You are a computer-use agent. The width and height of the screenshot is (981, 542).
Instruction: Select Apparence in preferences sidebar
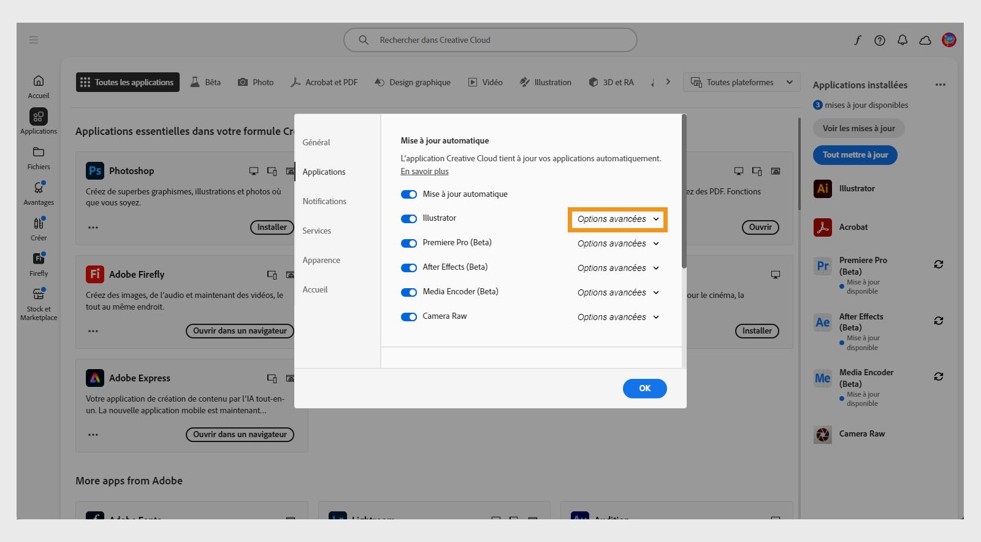click(321, 260)
